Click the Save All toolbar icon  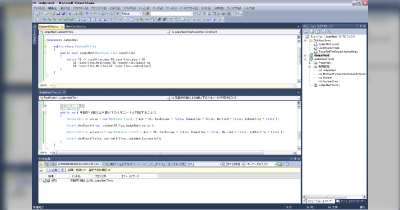tap(63, 14)
